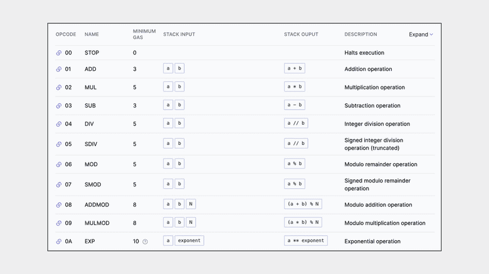Click the link icon for SDIV opcode 05

point(59,144)
